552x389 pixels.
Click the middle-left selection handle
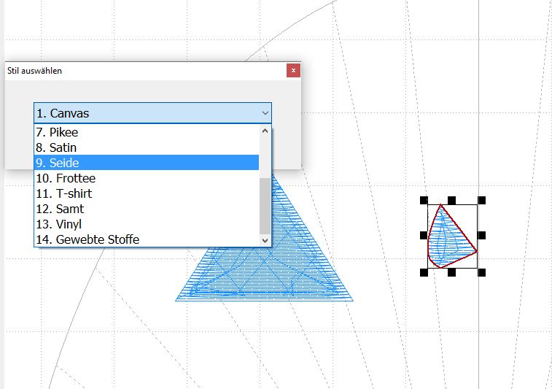pyautogui.click(x=424, y=236)
